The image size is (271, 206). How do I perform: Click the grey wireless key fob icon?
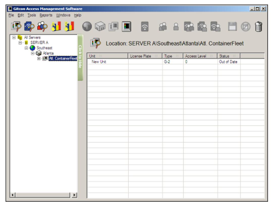145,27
